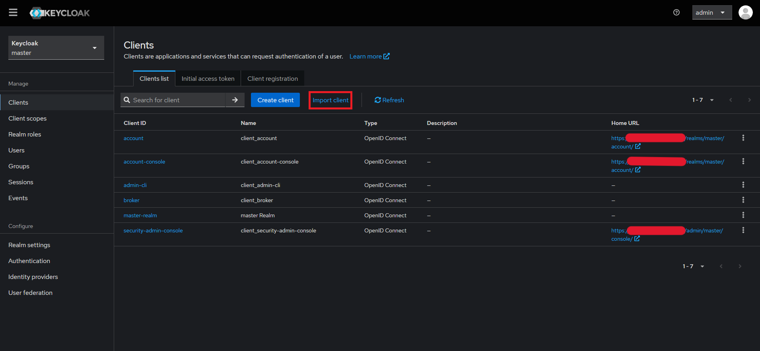760x351 pixels.
Task: Click the Description column header
Action: [x=442, y=123]
